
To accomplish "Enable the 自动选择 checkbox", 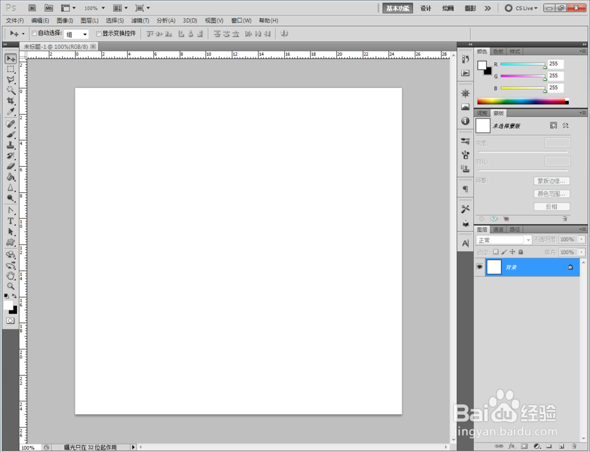I will (x=34, y=34).
